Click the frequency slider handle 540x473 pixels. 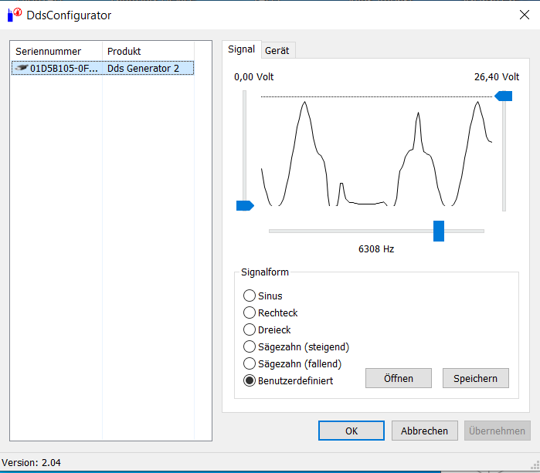coord(439,231)
